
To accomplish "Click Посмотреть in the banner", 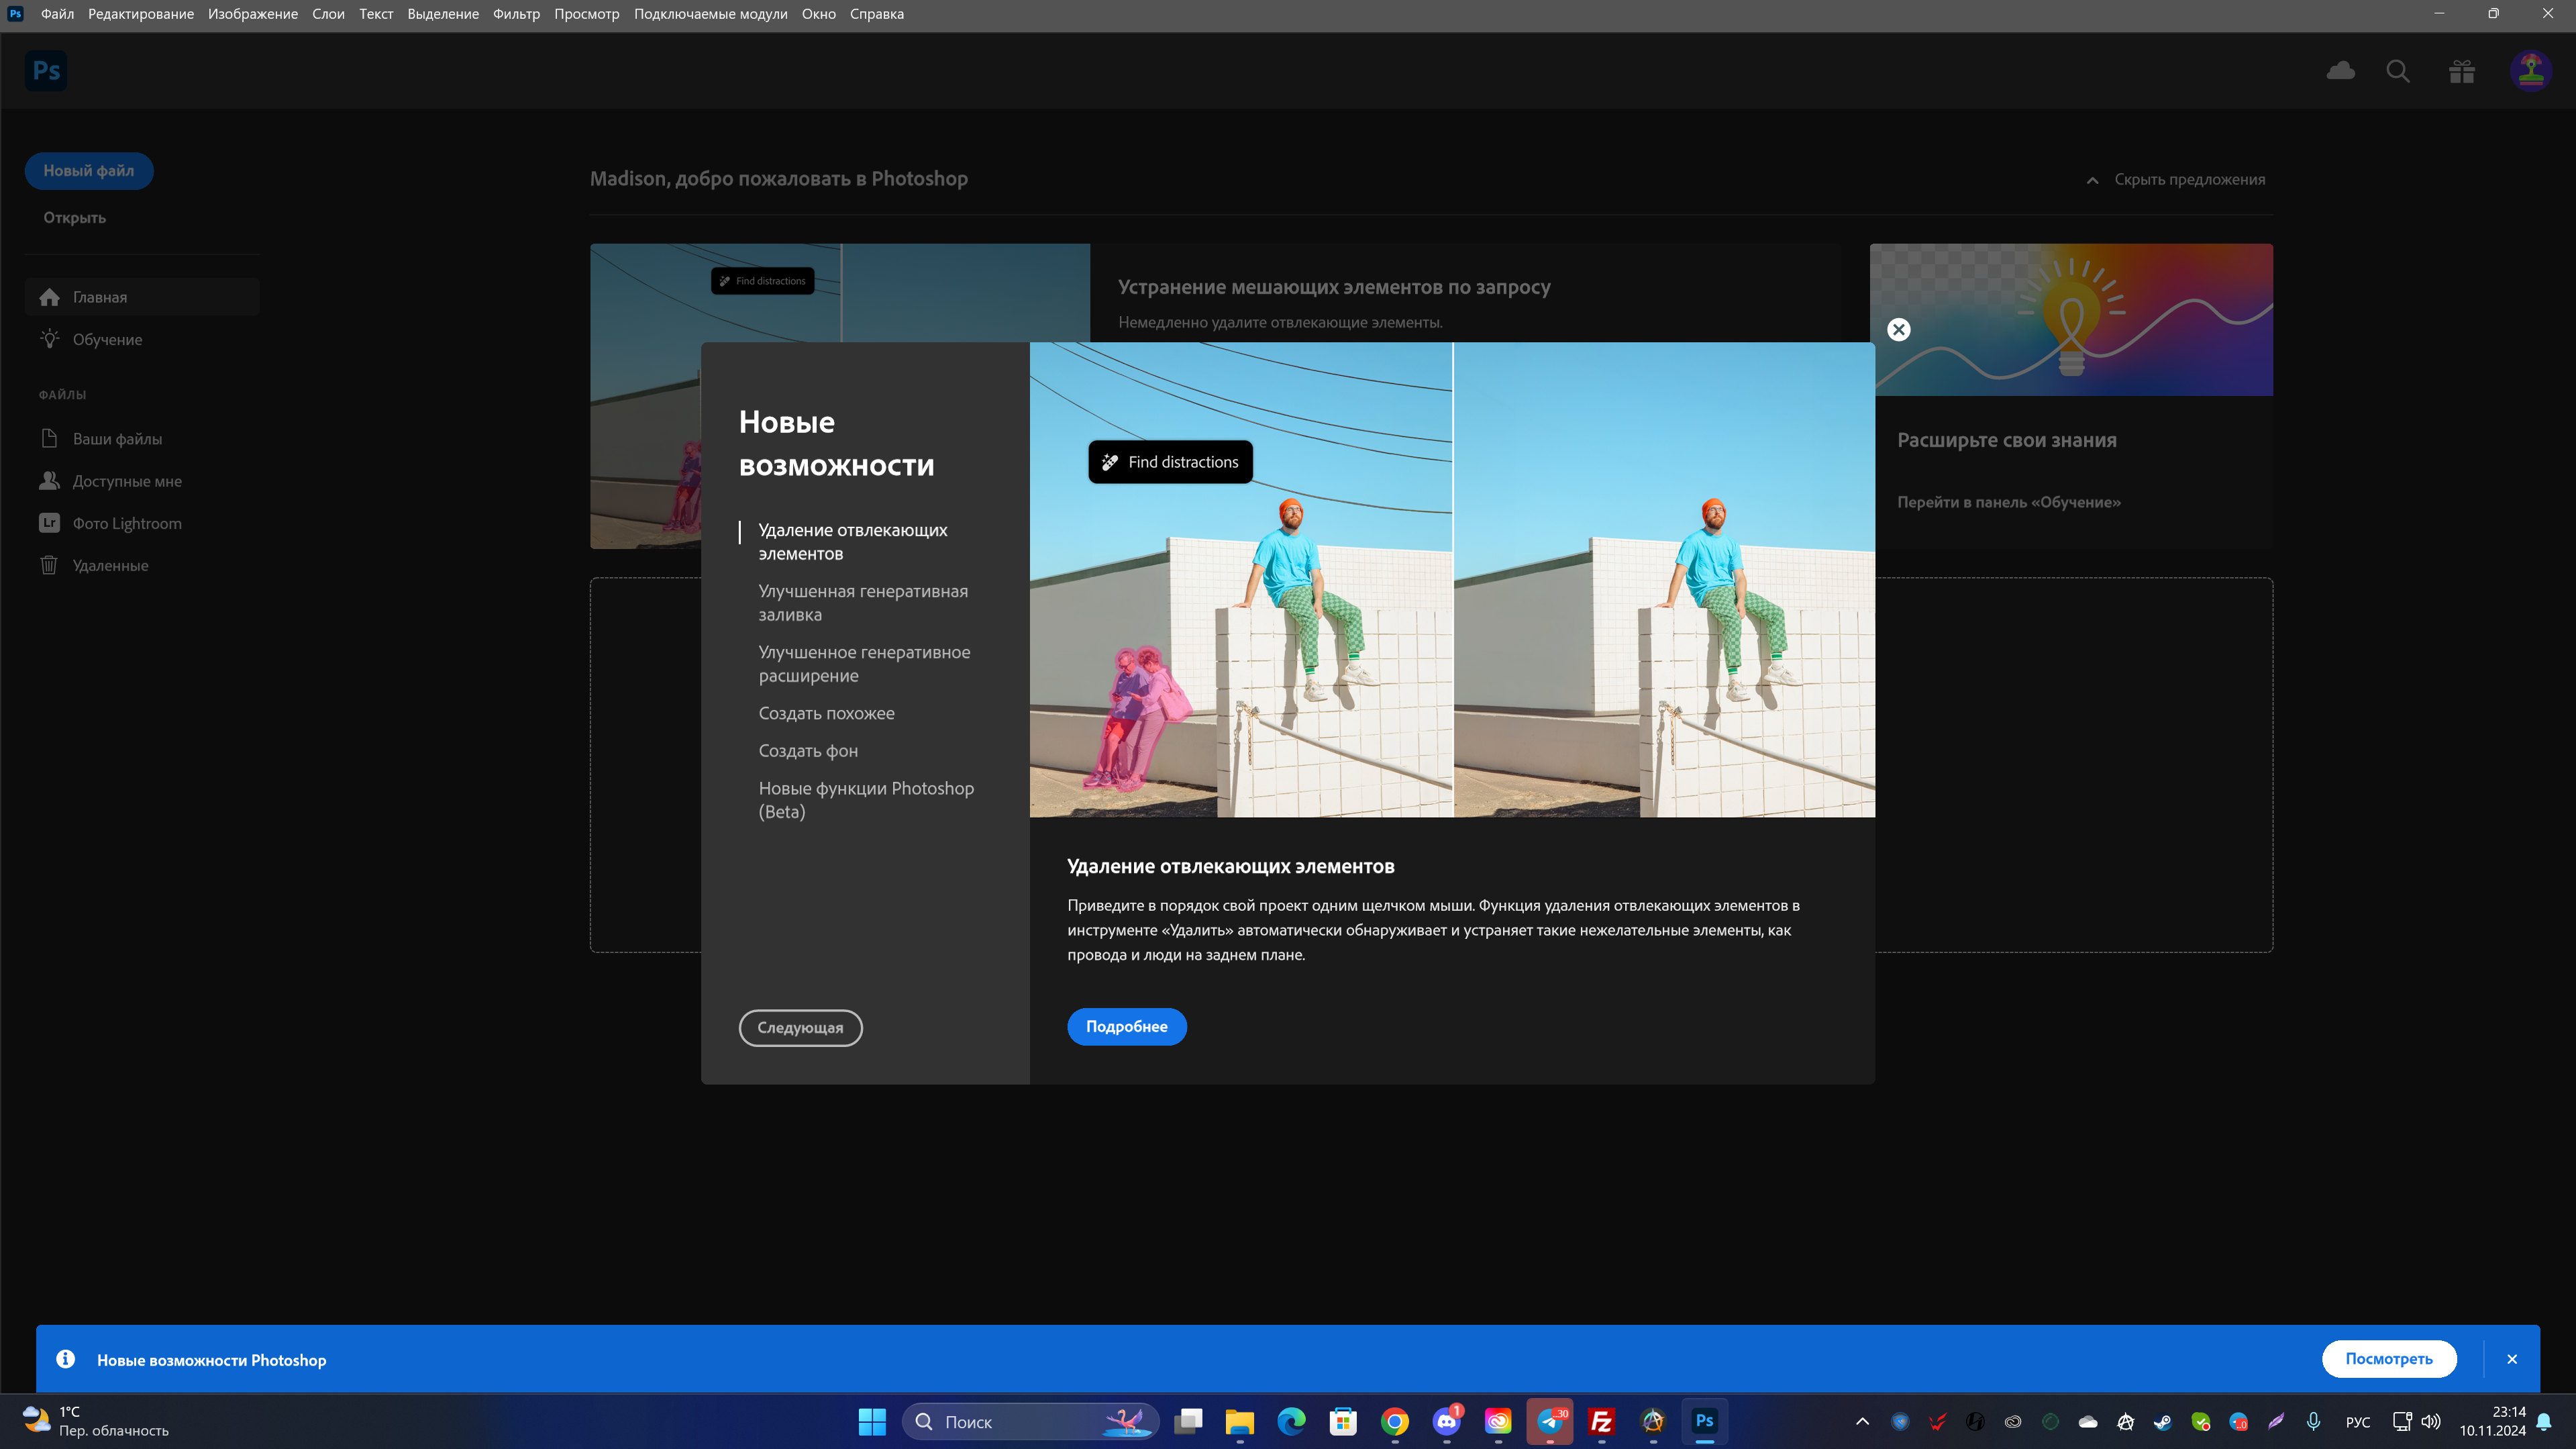I will coord(2389,1358).
